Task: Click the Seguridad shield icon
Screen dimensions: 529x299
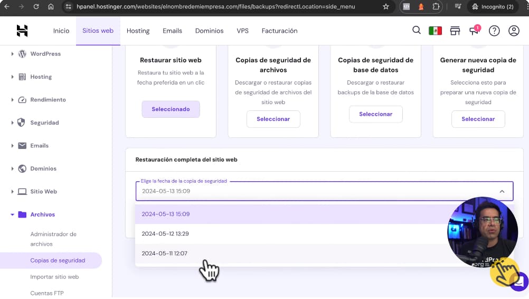Action: tap(21, 123)
